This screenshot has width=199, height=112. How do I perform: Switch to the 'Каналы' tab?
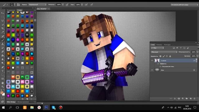[x=159, y=45]
